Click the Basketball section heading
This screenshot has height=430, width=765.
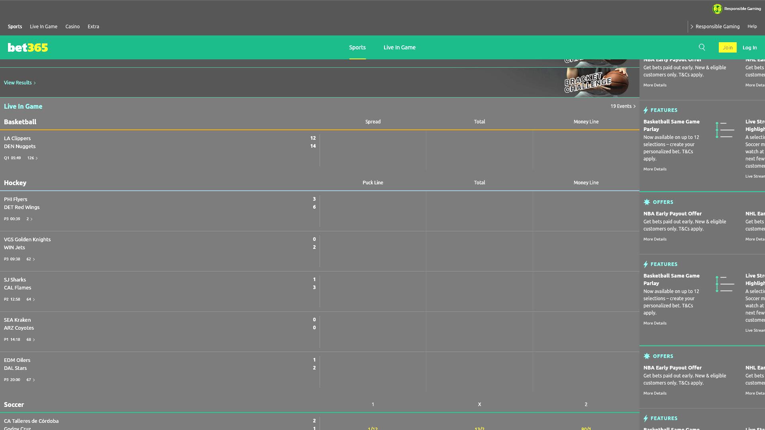coord(20,122)
